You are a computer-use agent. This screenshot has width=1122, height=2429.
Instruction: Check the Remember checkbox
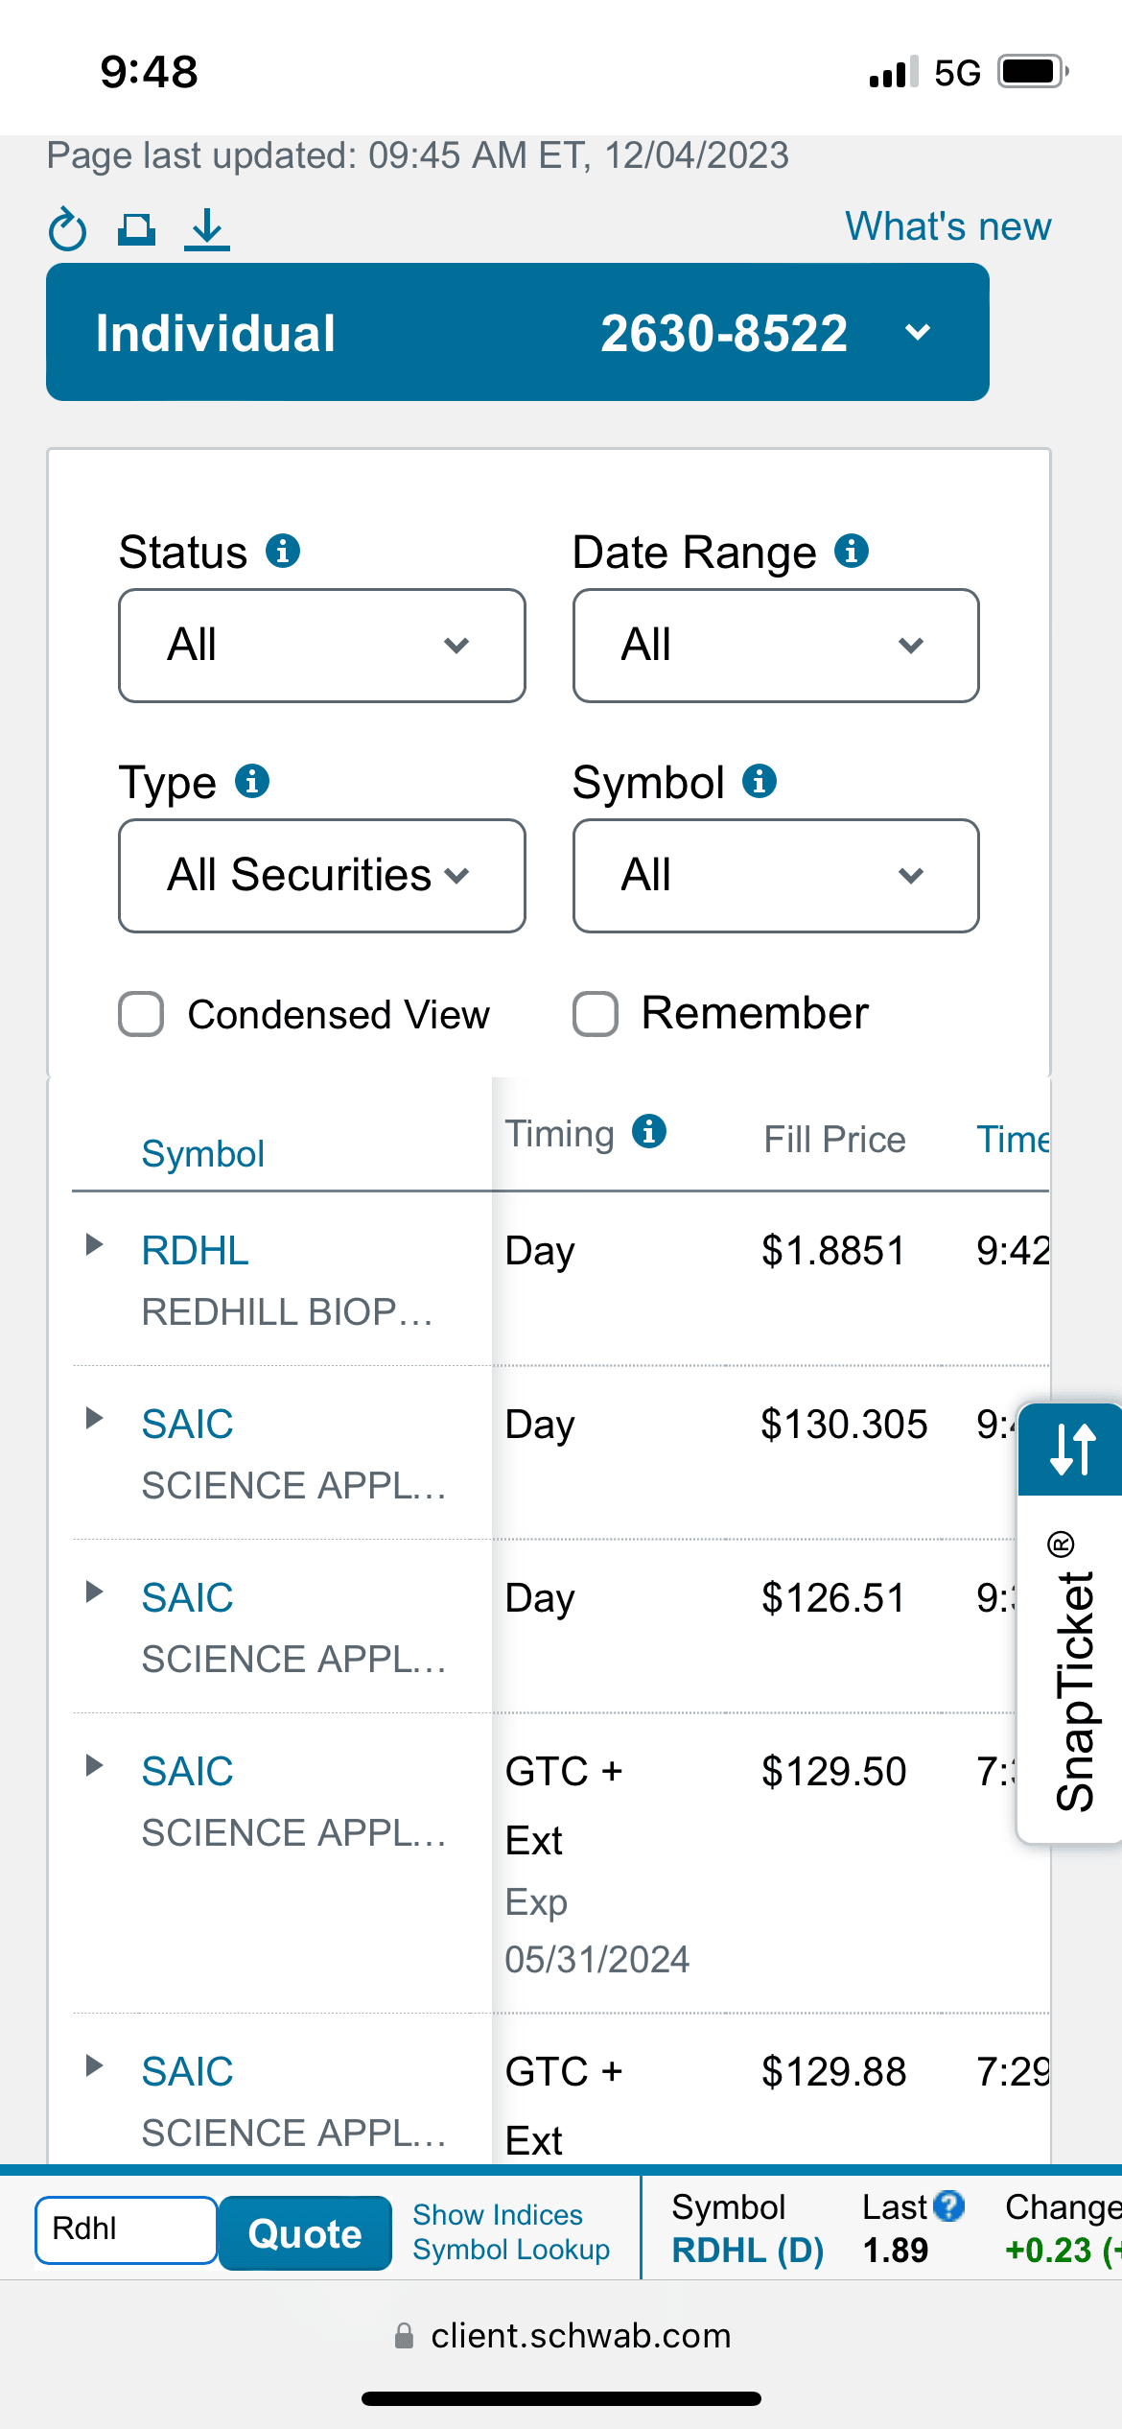pyautogui.click(x=596, y=1014)
